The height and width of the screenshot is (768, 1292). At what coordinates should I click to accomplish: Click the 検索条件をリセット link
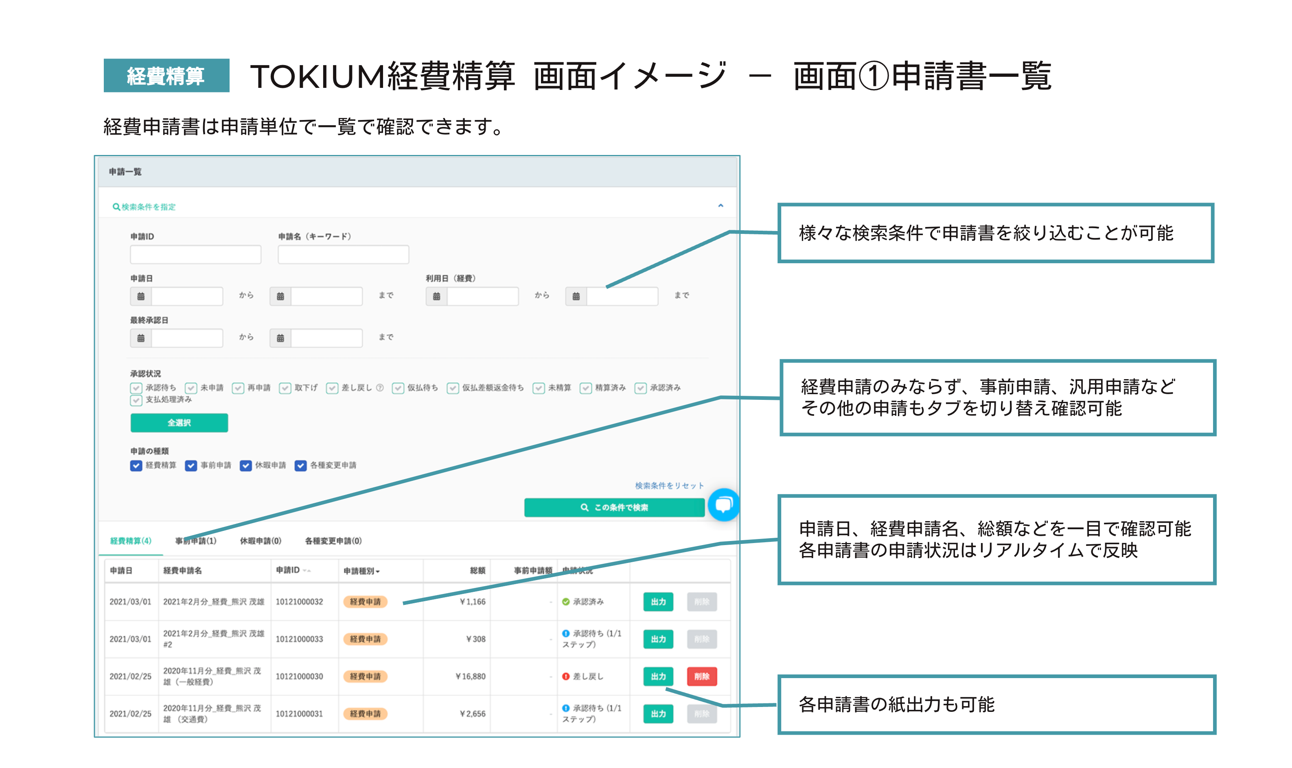coord(669,485)
